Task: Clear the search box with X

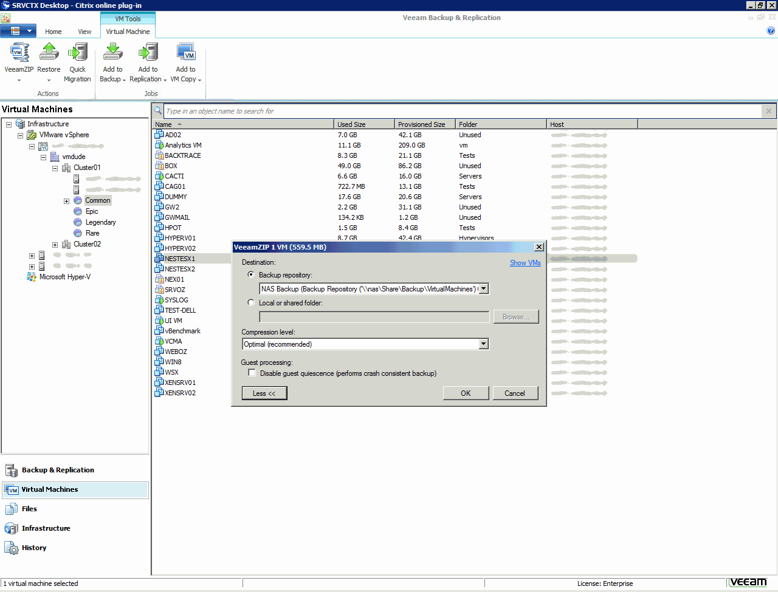Action: (x=769, y=111)
